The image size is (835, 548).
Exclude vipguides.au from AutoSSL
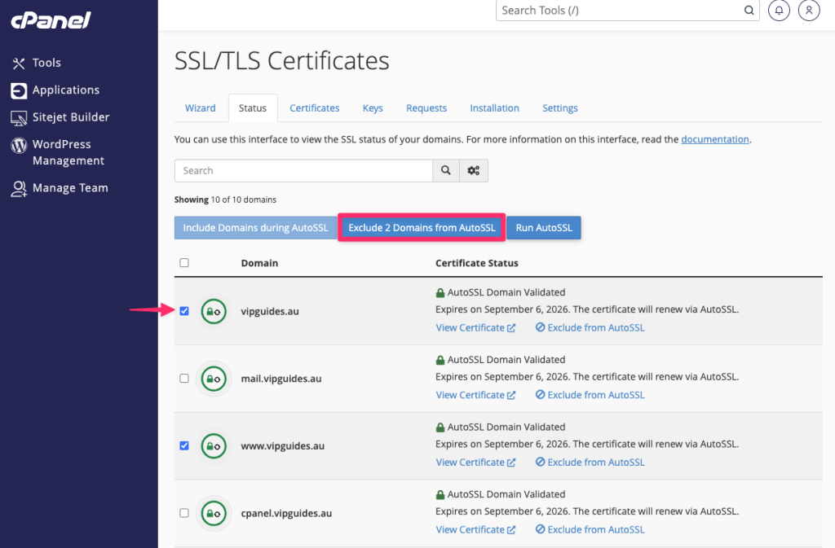pos(590,328)
